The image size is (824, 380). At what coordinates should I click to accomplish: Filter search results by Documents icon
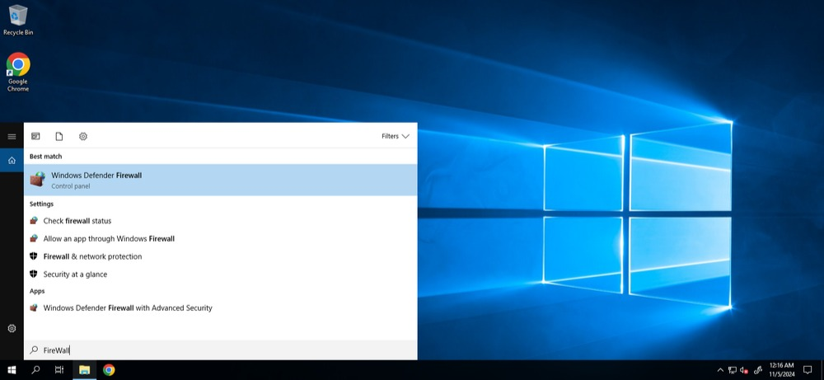59,136
